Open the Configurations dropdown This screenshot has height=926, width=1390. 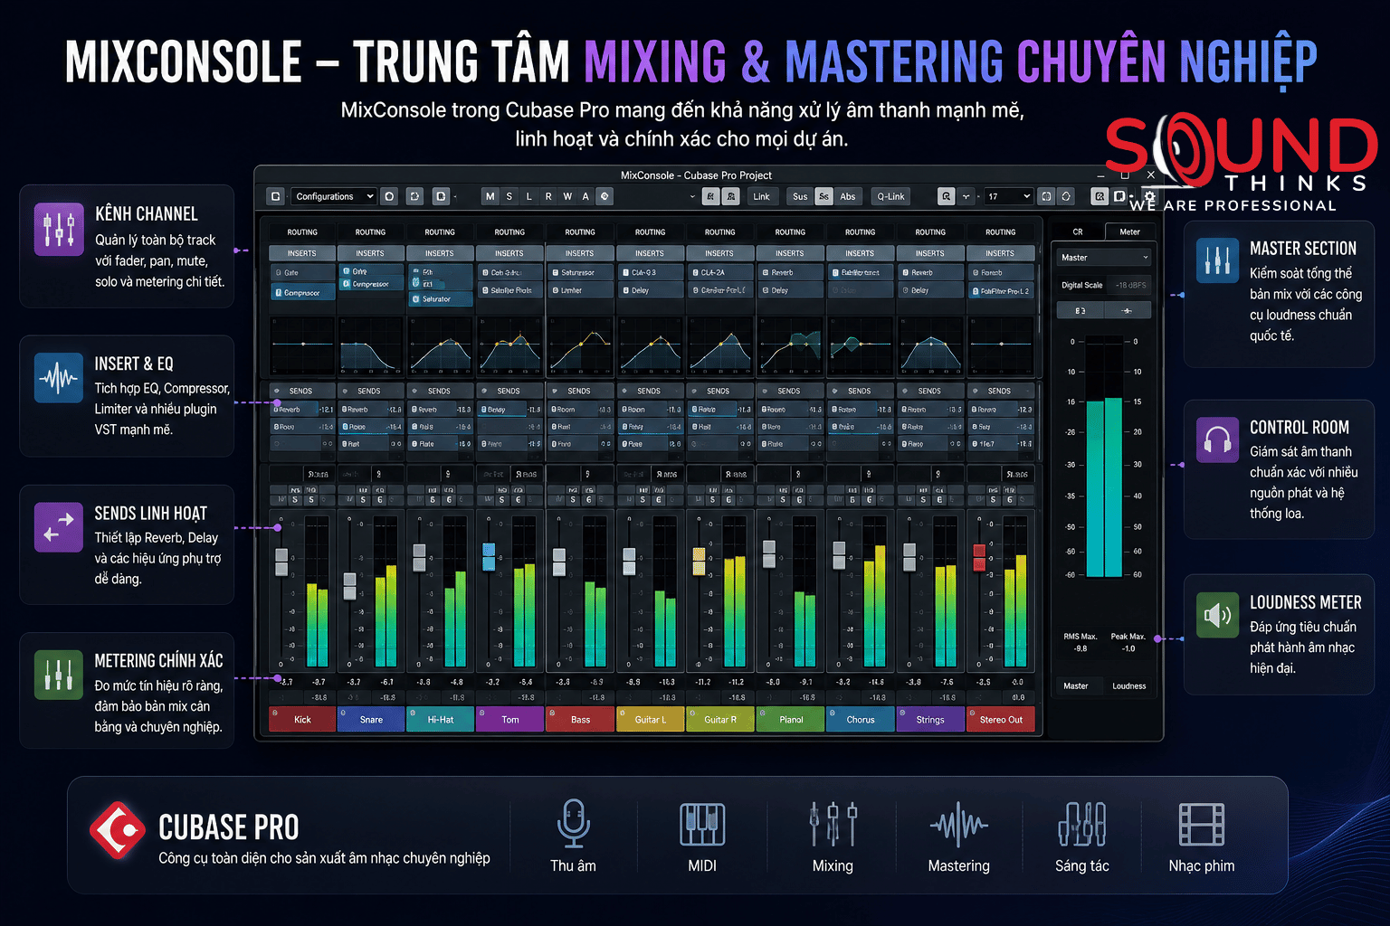coord(334,196)
